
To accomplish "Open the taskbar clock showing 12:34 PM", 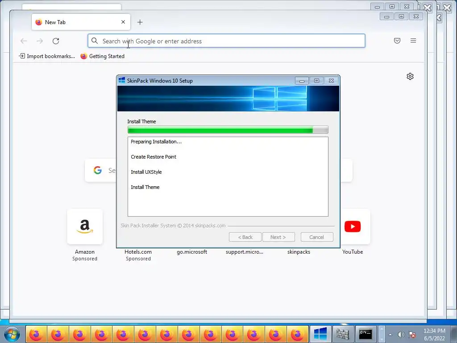I will [x=434, y=335].
